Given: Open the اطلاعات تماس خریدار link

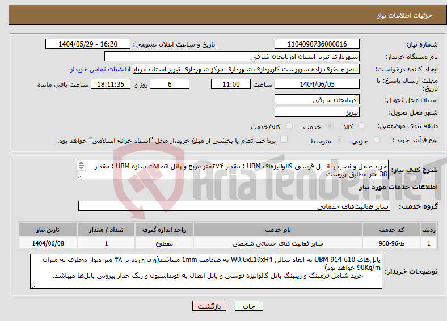Looking at the screenshot, I should [100, 69].
